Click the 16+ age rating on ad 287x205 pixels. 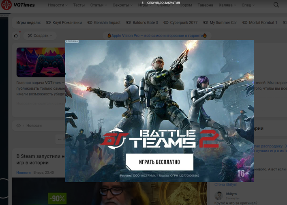pyautogui.click(x=243, y=173)
